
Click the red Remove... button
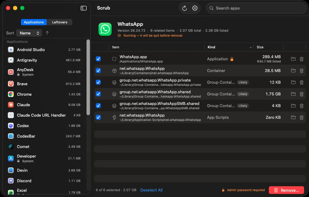286,190
